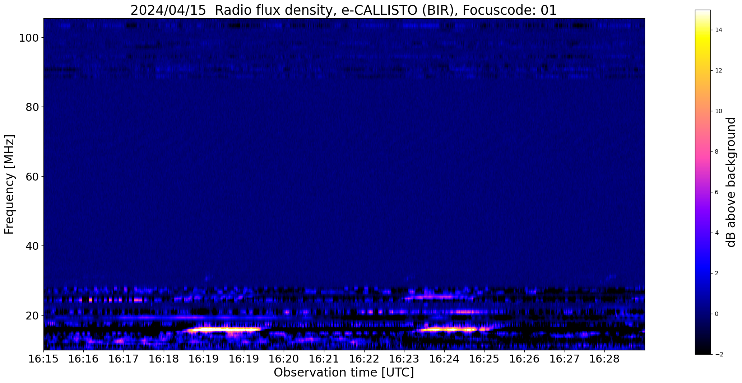Image resolution: width=742 pixels, height=383 pixels.
Task: Click the 16:23 time tick label
Action: point(404,359)
